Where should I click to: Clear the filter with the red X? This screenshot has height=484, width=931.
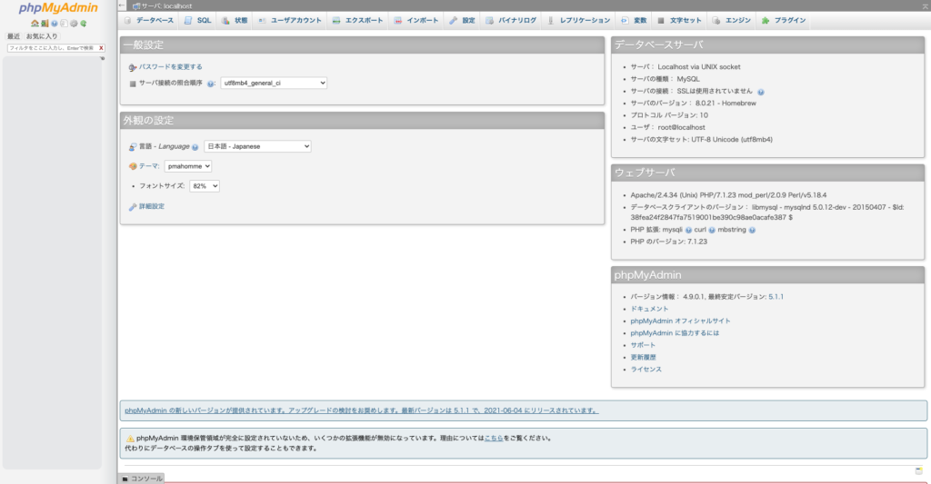click(x=101, y=48)
